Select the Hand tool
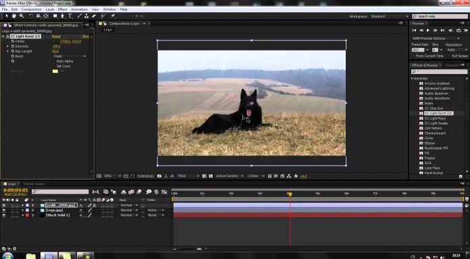The height and width of the screenshot is (259, 470). (x=14, y=16)
